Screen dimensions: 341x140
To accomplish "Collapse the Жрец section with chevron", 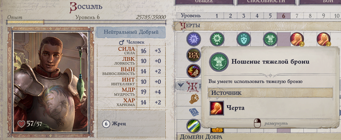I will coord(180,86).
